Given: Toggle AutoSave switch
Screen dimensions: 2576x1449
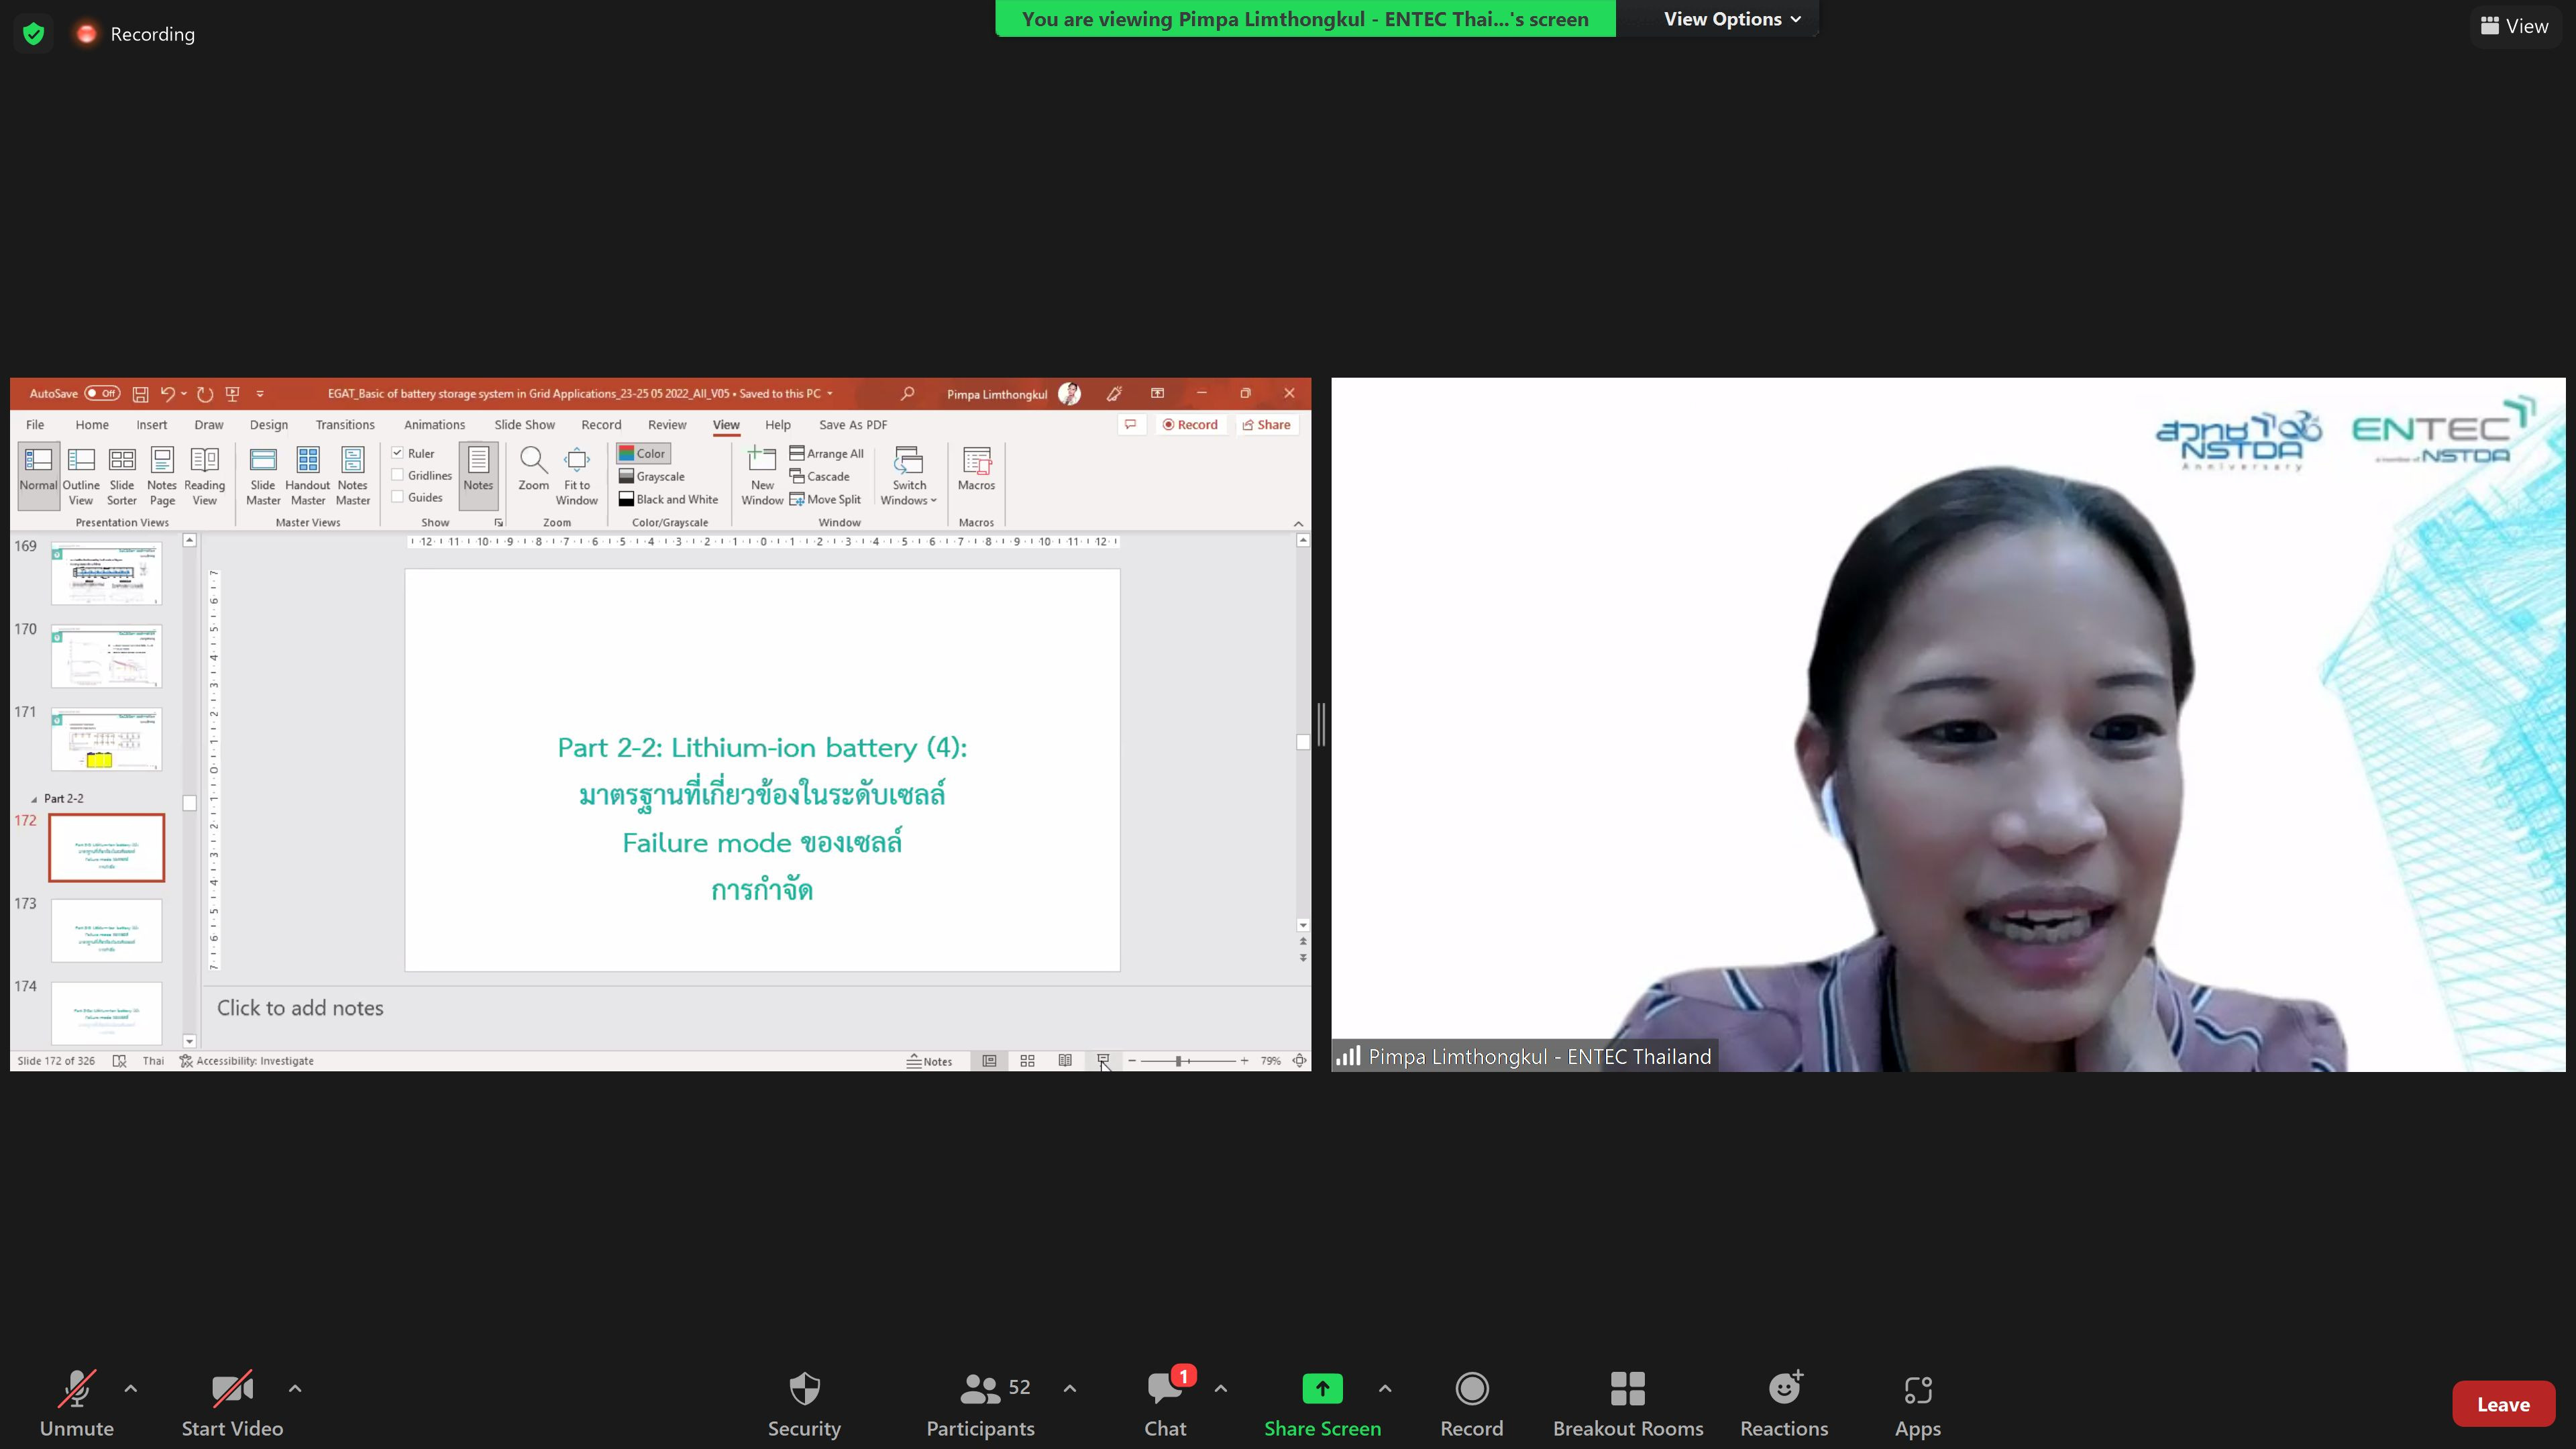Looking at the screenshot, I should (x=102, y=394).
